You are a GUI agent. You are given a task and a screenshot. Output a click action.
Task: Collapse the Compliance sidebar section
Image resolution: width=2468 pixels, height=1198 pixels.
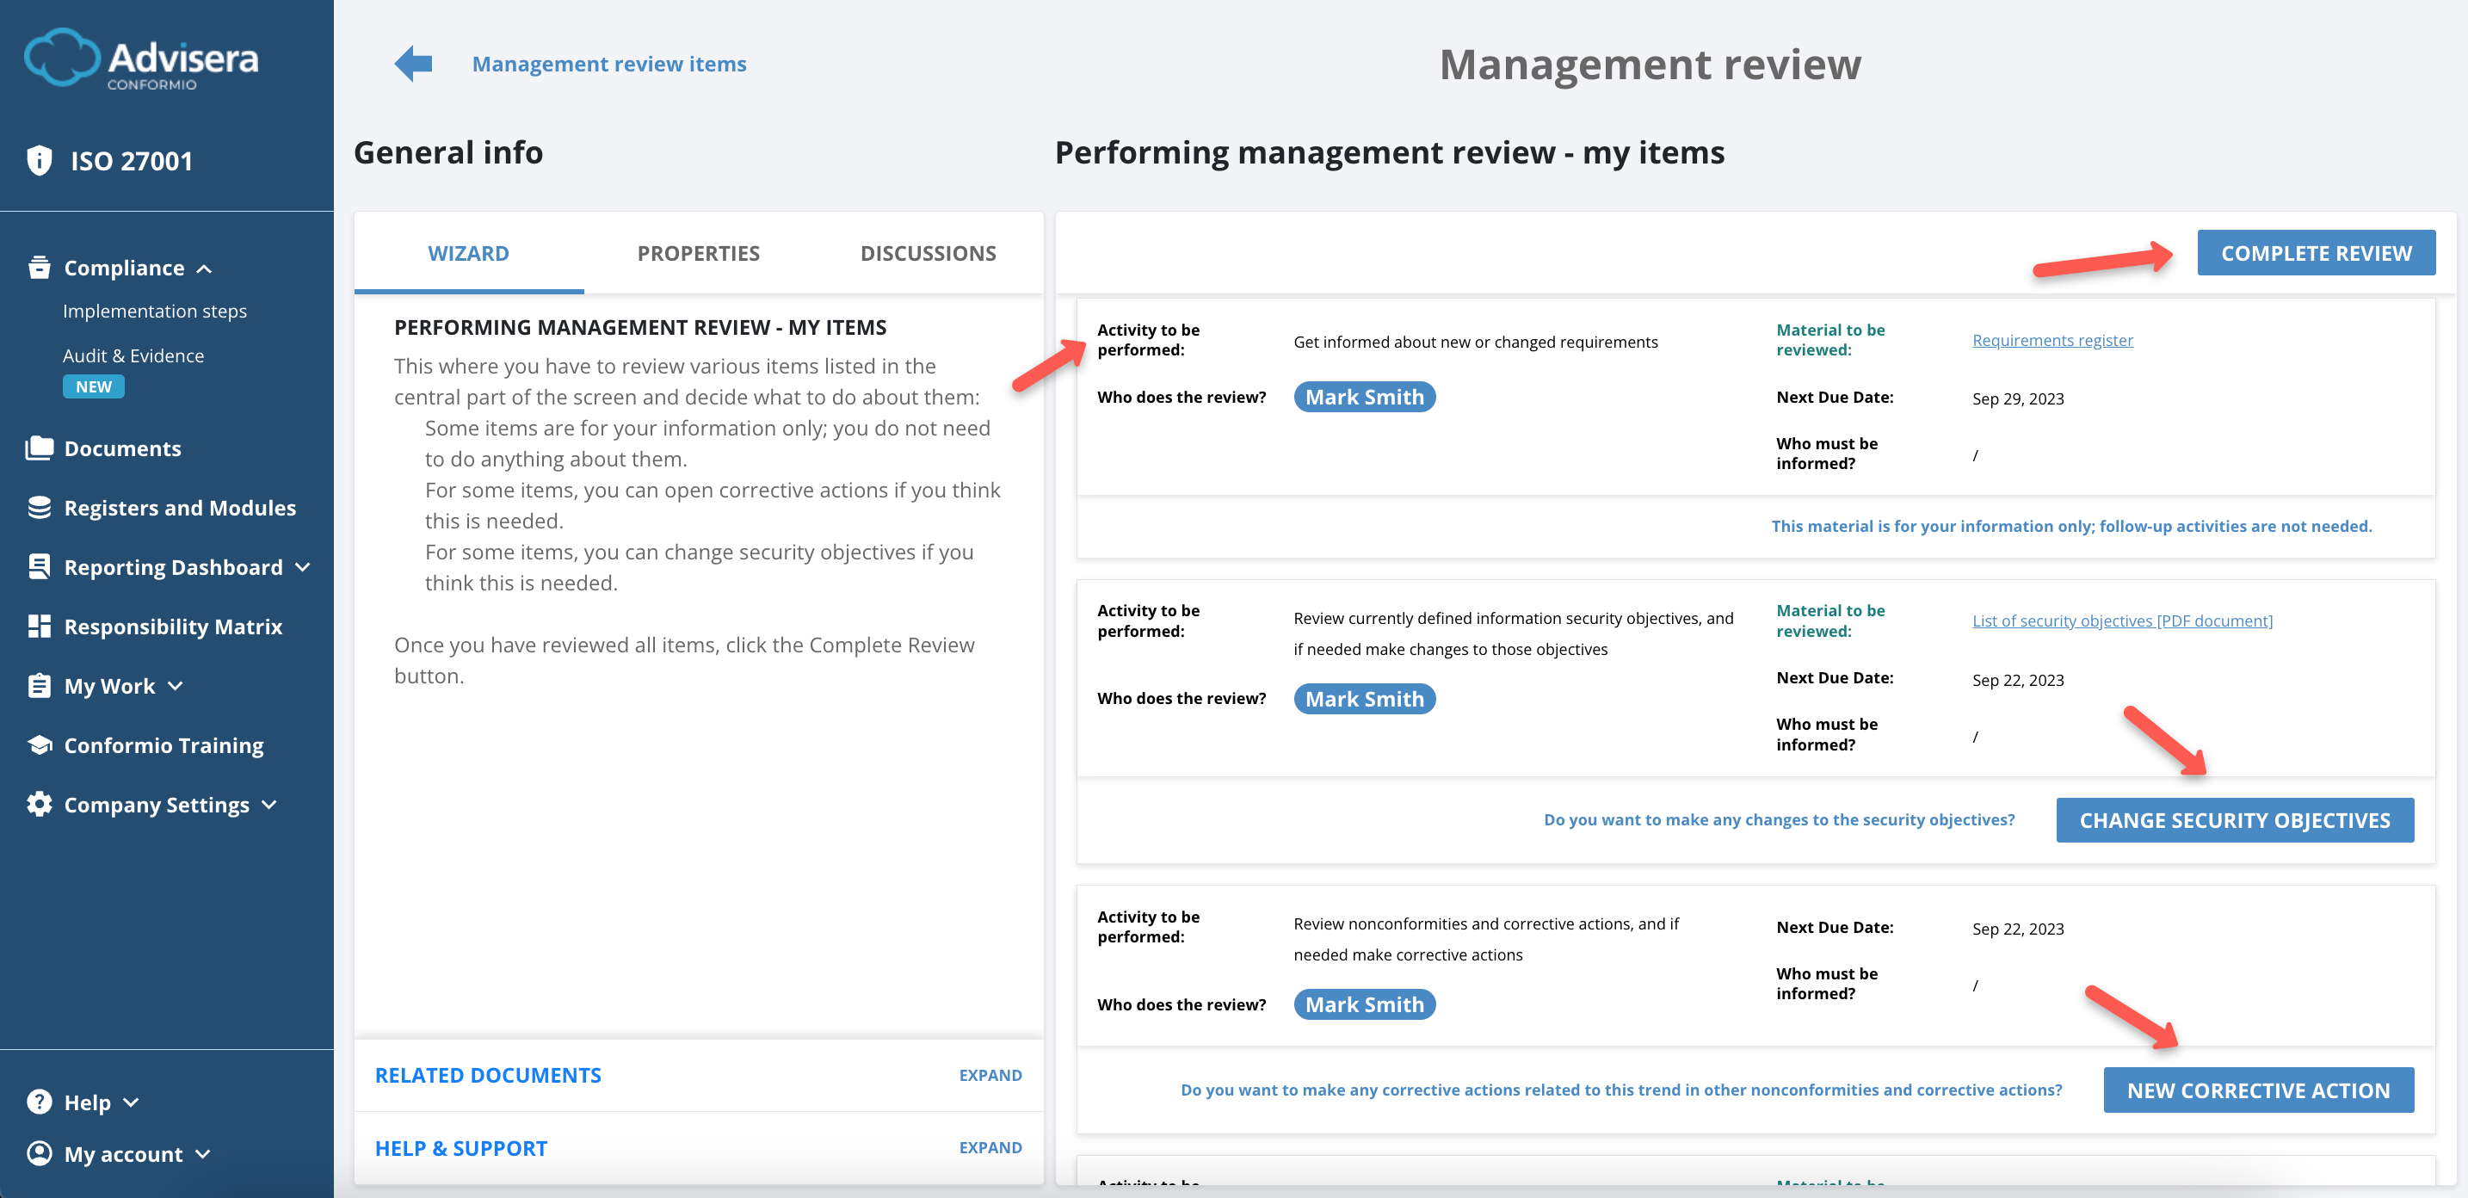[203, 269]
